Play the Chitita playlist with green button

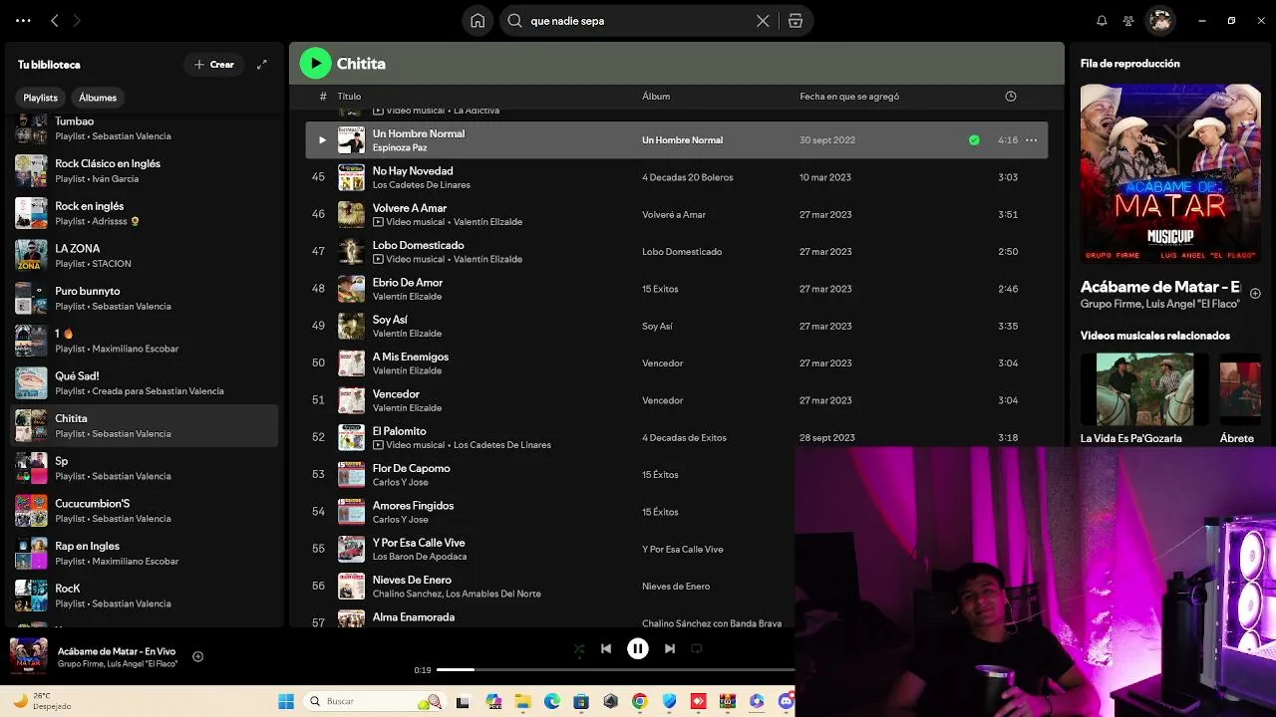315,64
